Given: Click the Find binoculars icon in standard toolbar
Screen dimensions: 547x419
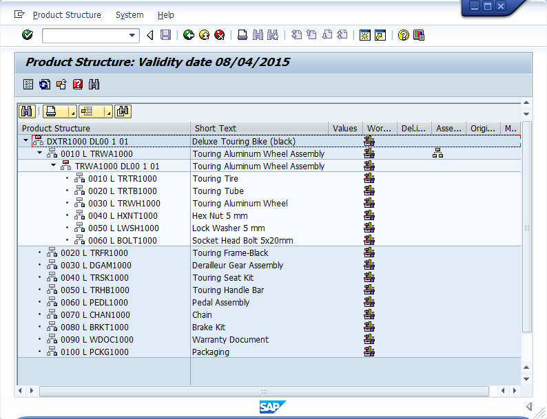Looking at the screenshot, I should [258, 35].
